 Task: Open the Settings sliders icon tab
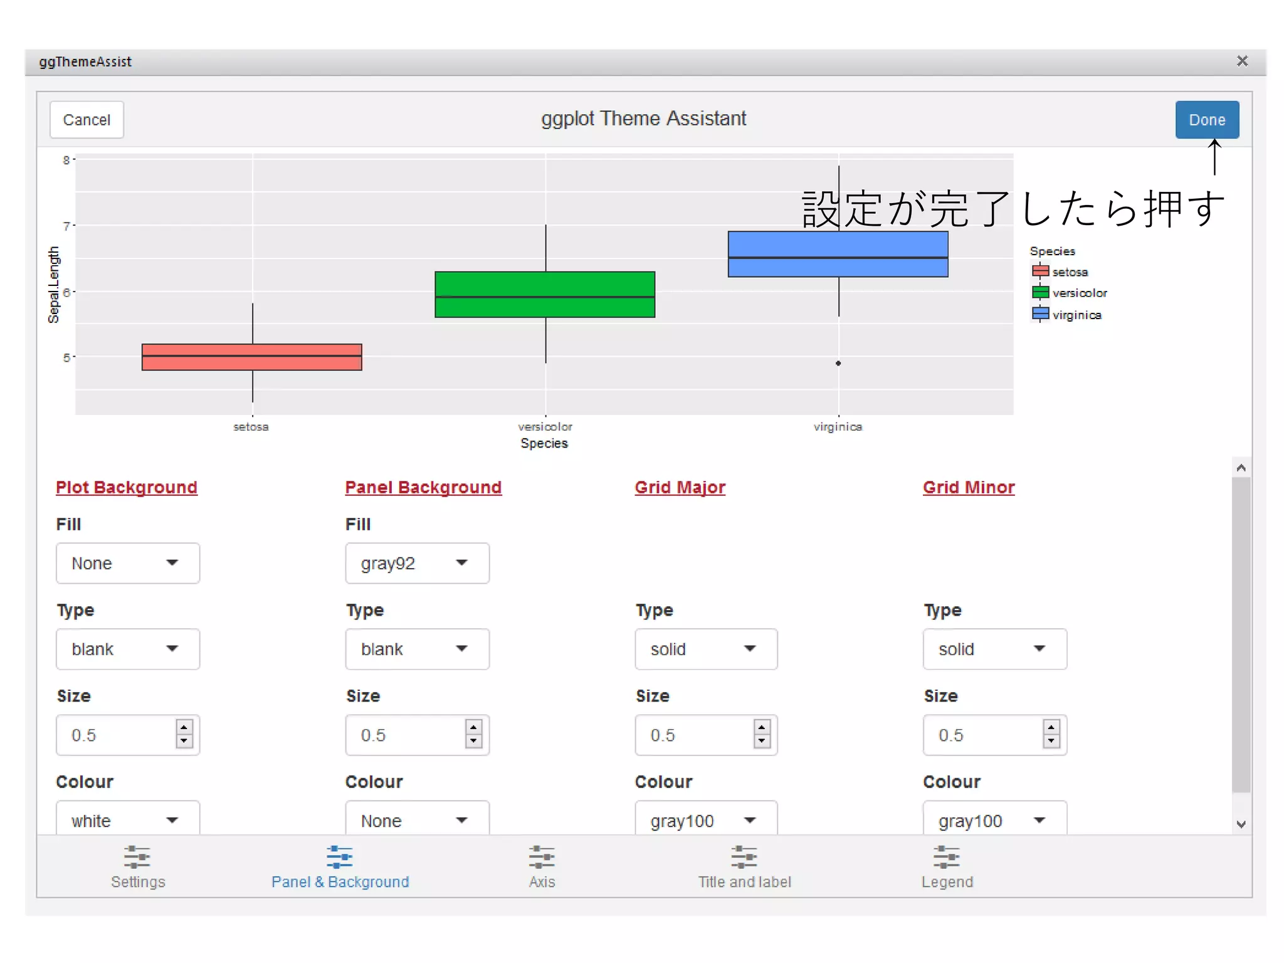pyautogui.click(x=137, y=856)
